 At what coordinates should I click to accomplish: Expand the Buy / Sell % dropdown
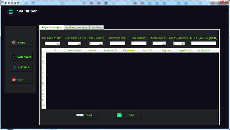click(x=100, y=43)
